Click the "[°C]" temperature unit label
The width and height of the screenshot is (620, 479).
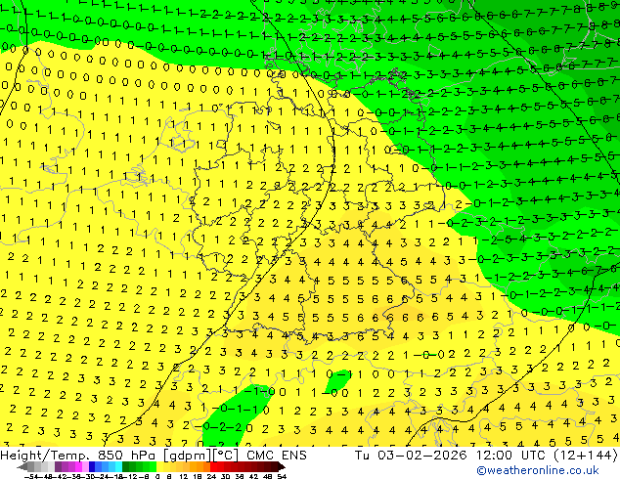click(x=225, y=456)
